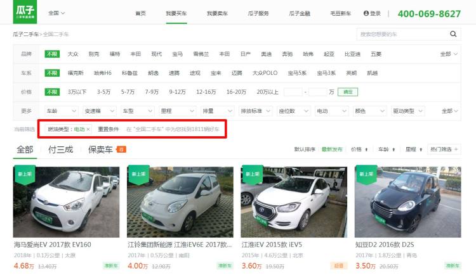Switch to the 全部 listing tab
This screenshot has height=280, width=476.
25,150
